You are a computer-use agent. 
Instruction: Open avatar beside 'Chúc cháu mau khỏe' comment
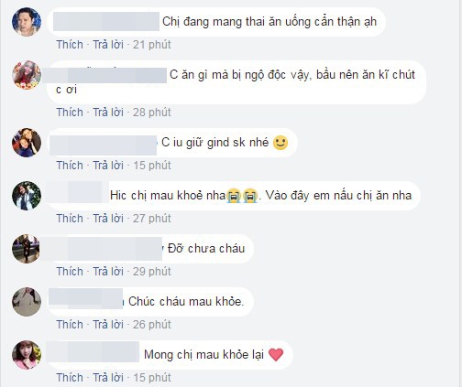pyautogui.click(x=27, y=302)
